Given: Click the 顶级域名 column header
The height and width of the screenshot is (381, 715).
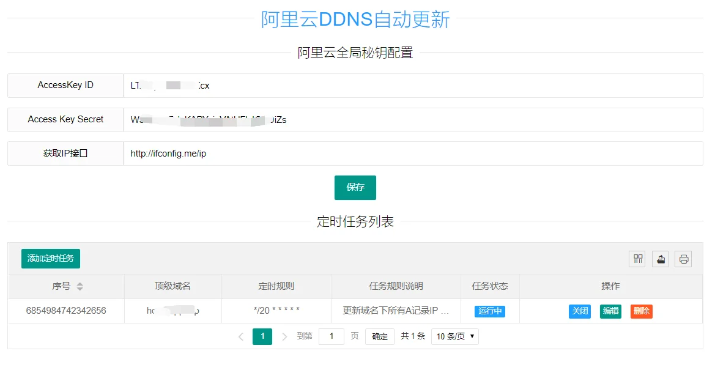Looking at the screenshot, I should click(x=173, y=286).
